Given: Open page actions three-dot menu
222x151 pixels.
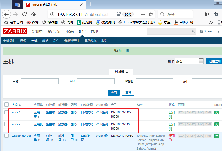Looking at the screenshot, I should (143, 14).
